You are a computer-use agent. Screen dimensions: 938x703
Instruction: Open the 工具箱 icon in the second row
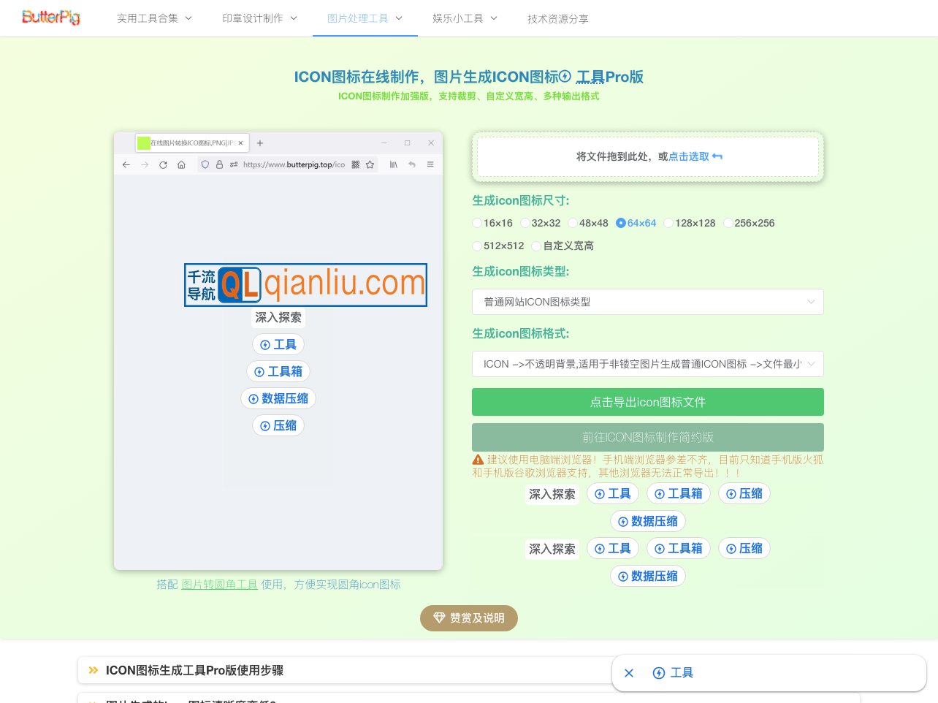click(679, 549)
